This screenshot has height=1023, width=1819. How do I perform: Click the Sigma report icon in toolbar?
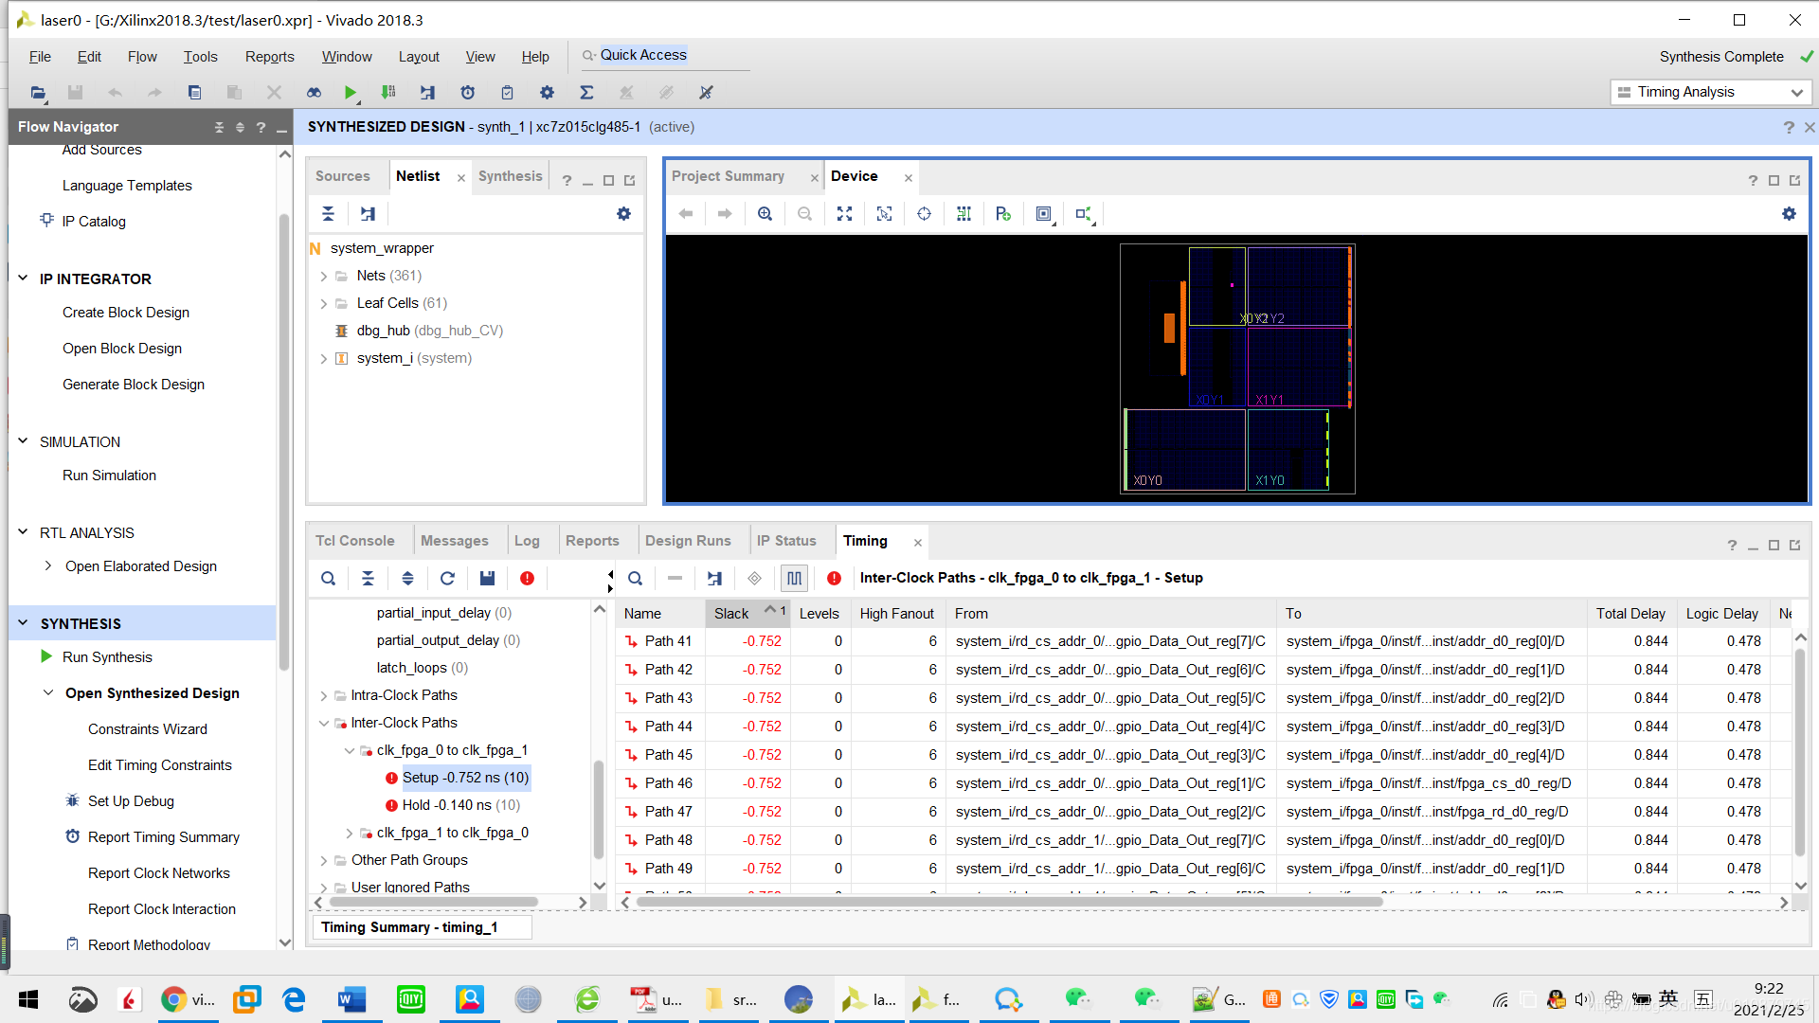[586, 92]
